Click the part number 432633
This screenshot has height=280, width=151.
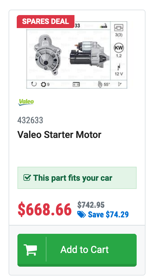coord(30,120)
